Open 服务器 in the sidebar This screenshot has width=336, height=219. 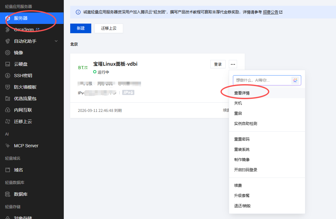pyautogui.click(x=21, y=18)
